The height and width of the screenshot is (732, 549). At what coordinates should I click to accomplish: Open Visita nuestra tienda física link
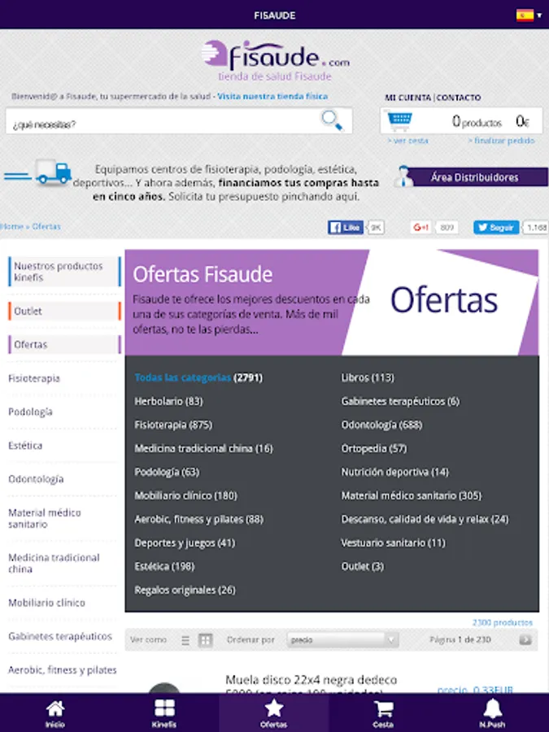pyautogui.click(x=272, y=96)
